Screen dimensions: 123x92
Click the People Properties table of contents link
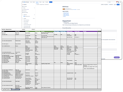[66, 15]
